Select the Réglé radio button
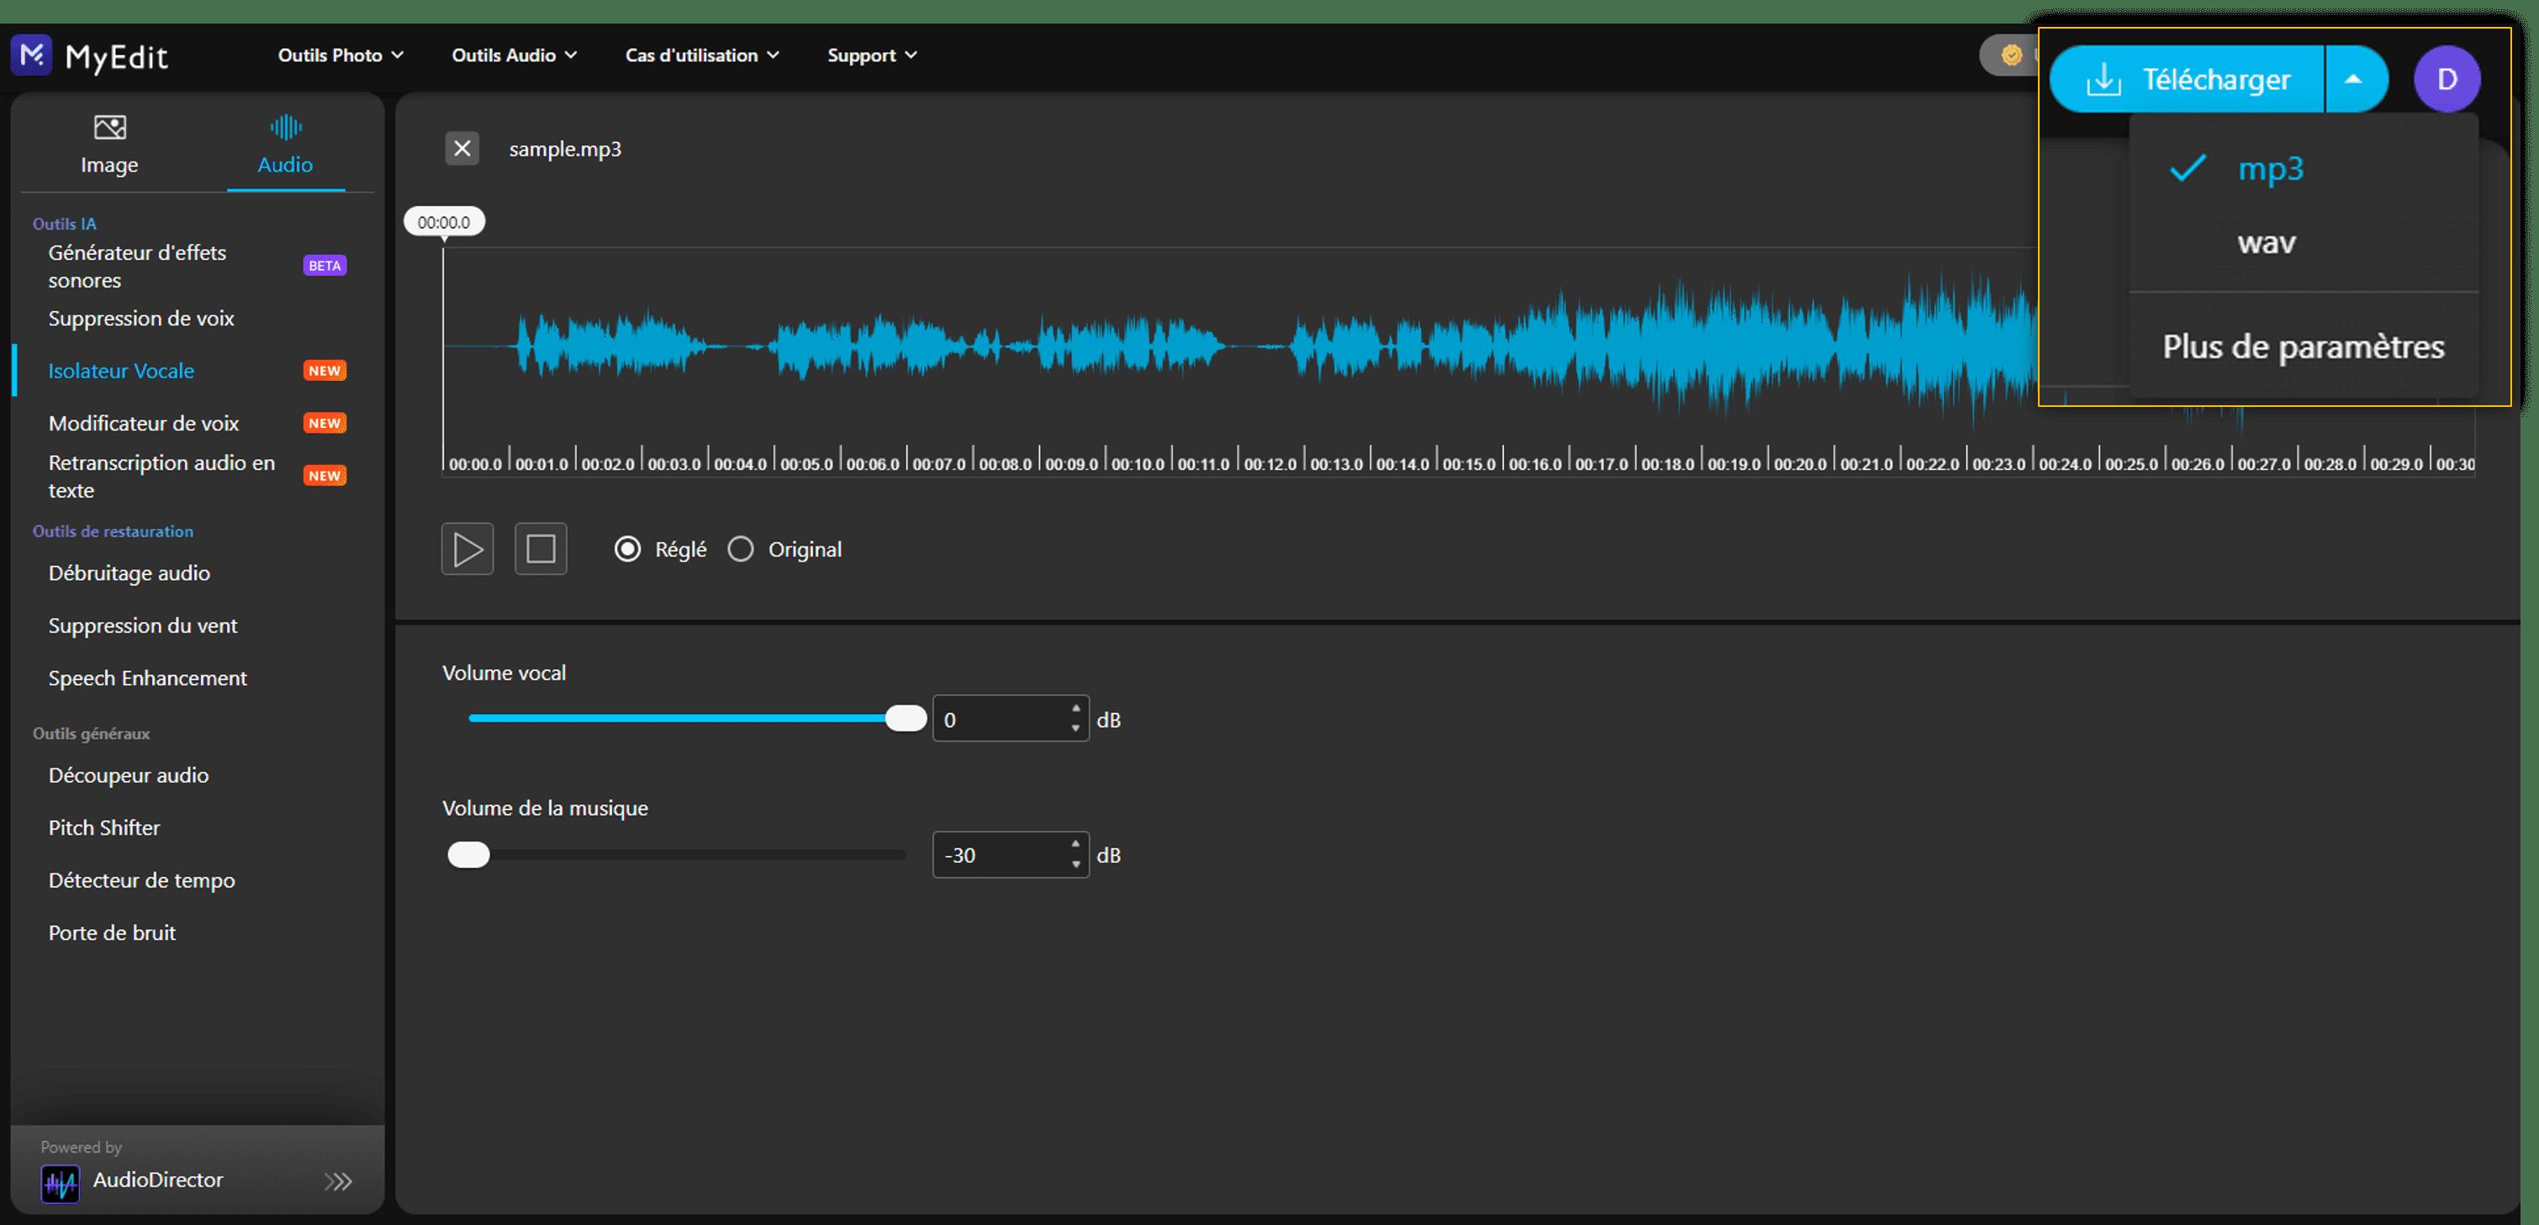This screenshot has width=2539, height=1225. (x=628, y=549)
